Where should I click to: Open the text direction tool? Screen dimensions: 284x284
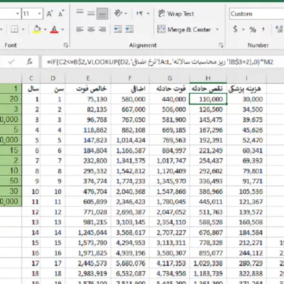[x=140, y=13]
